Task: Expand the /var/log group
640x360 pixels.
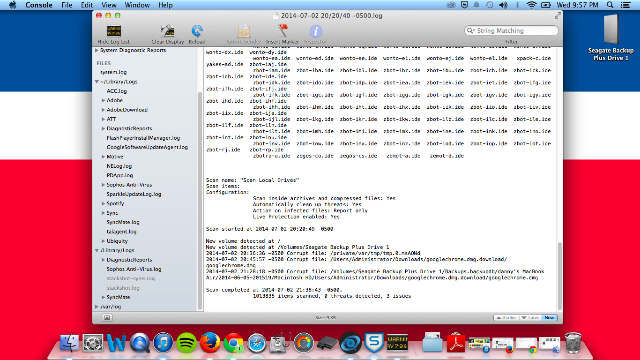Action: click(x=97, y=307)
